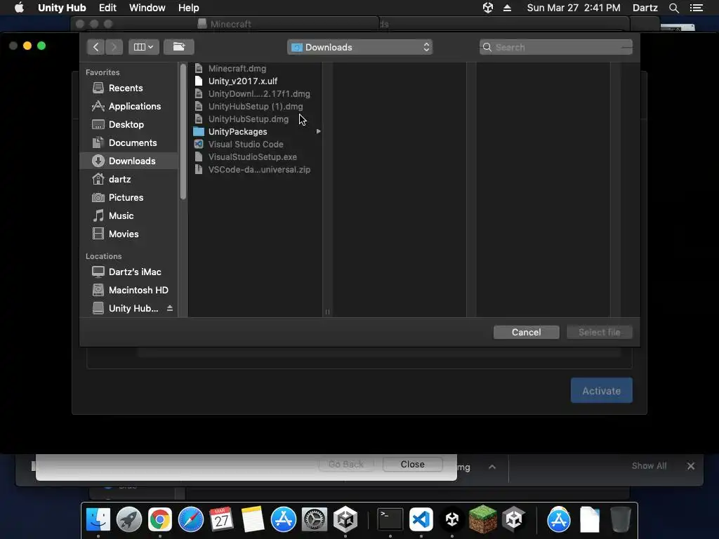Open Safari from the Dock
This screenshot has height=539, width=719.
coord(191,519)
